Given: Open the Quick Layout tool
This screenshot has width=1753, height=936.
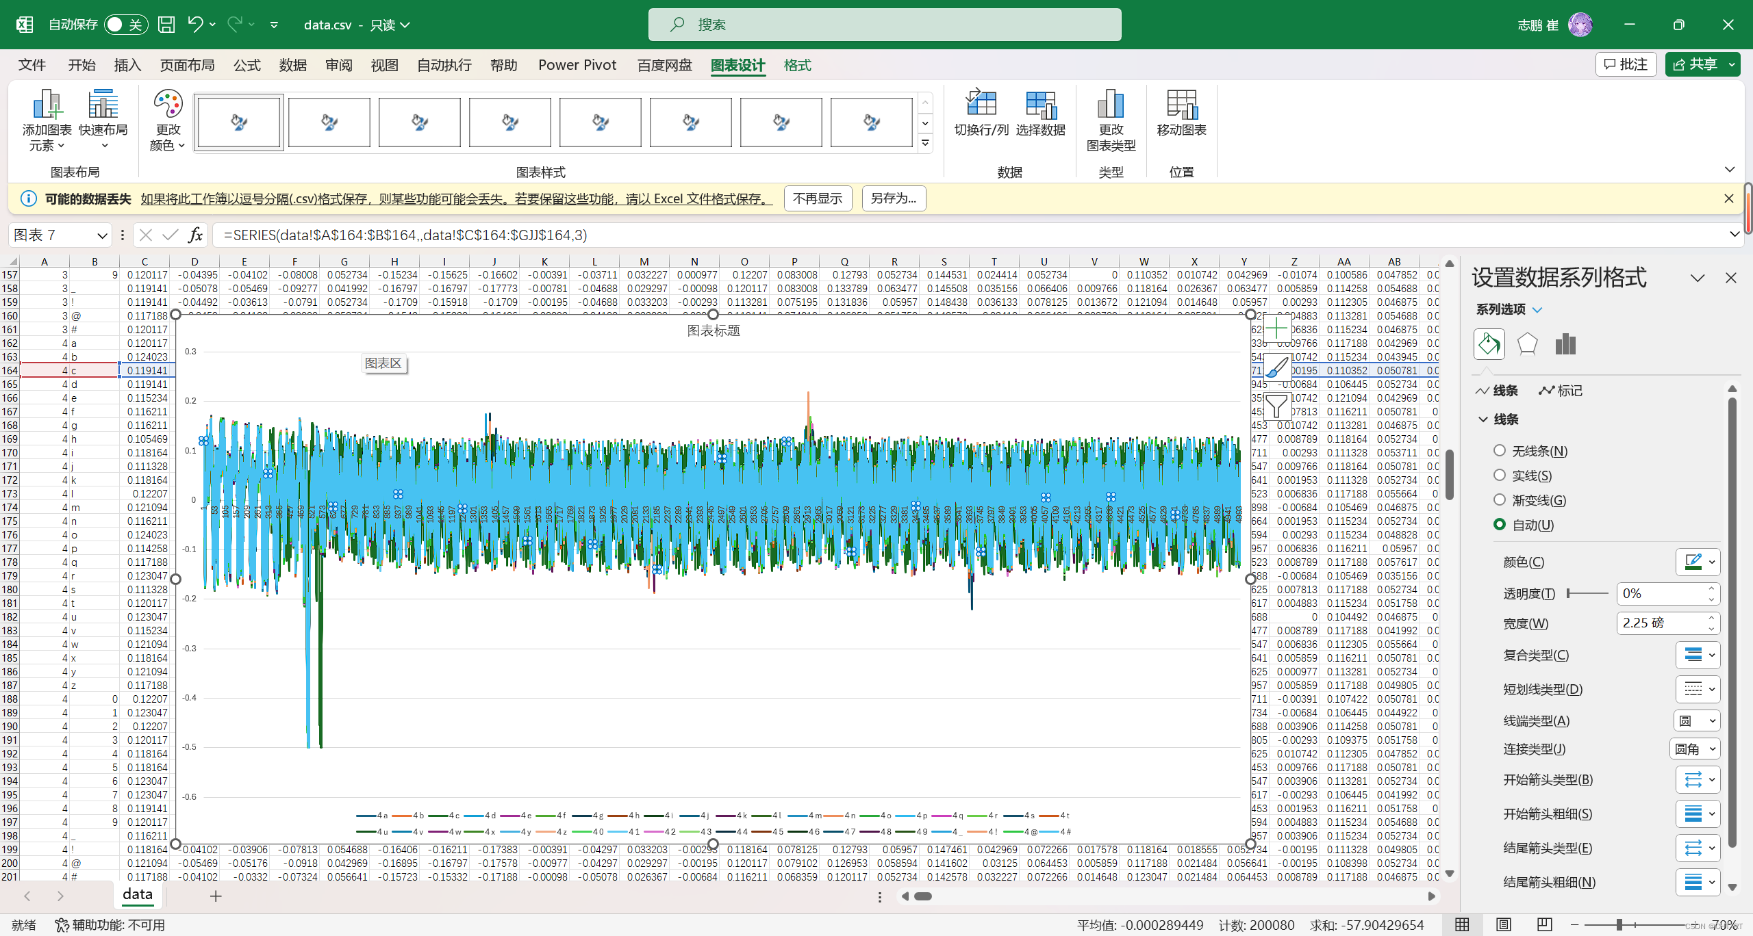Looking at the screenshot, I should click(103, 120).
